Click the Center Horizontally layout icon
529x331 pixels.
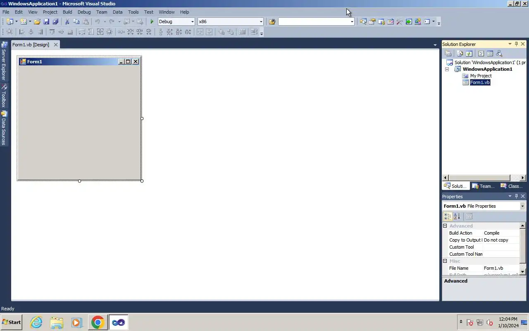tap(200, 32)
